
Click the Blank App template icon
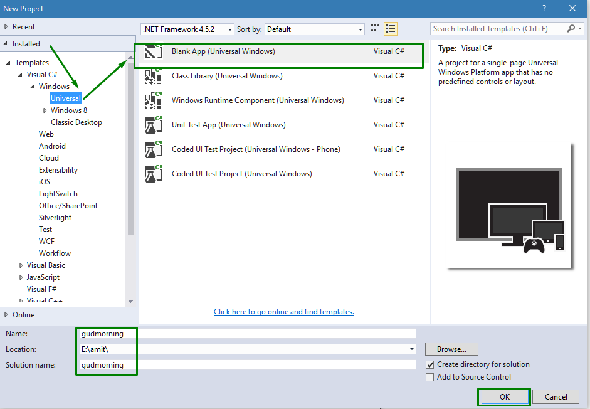(154, 51)
